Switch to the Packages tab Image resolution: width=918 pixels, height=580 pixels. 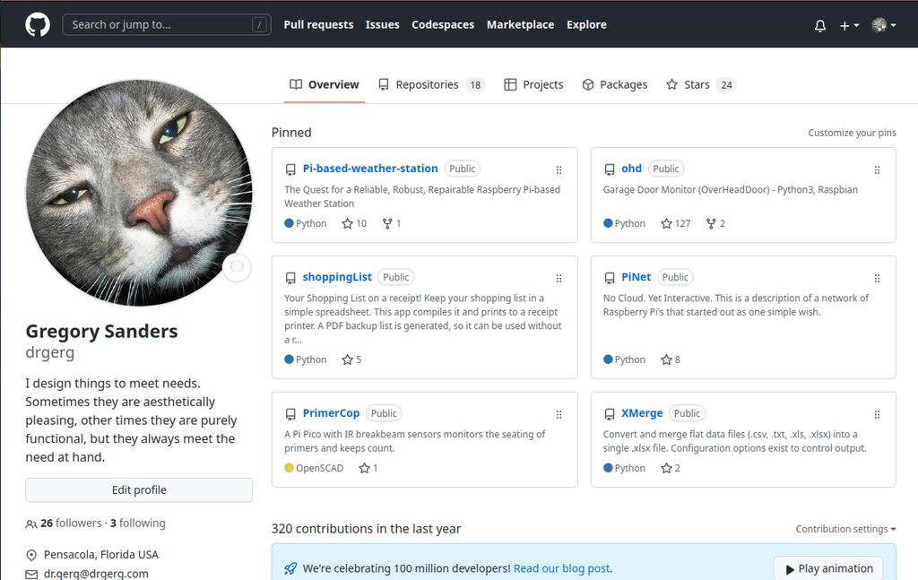click(615, 84)
